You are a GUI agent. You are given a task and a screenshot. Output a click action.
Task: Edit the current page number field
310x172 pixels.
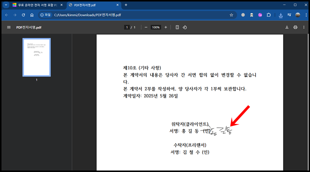point(127,27)
